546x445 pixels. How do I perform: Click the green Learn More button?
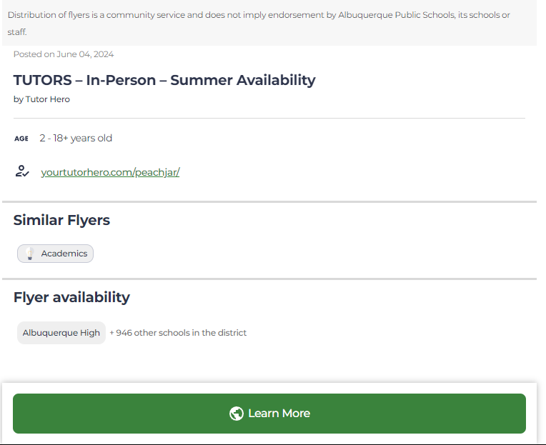click(269, 414)
